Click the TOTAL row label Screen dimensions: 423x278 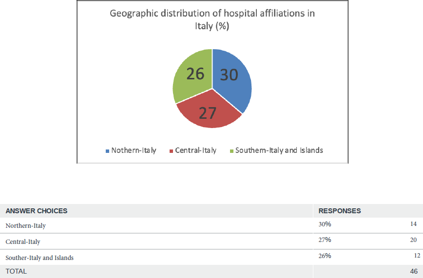coord(16,271)
